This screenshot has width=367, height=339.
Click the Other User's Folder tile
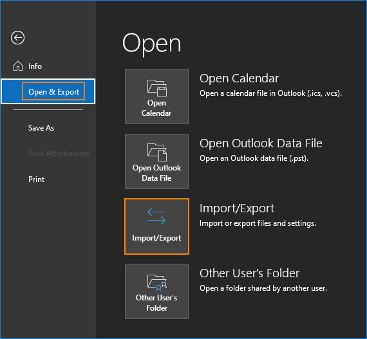coord(156,291)
